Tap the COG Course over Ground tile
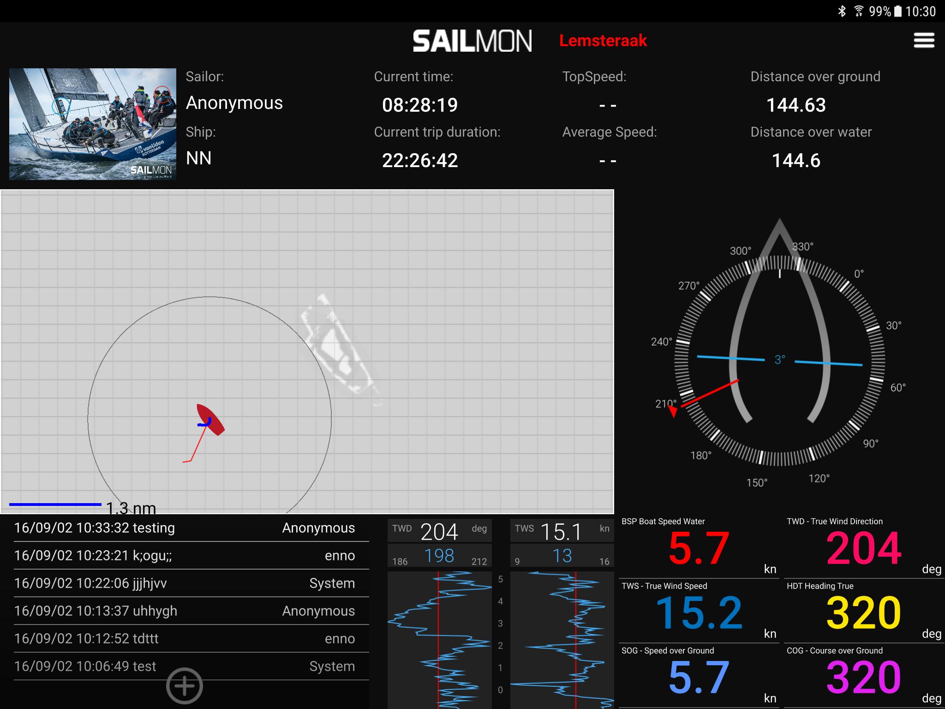Screen dimensions: 945x709 coord(864,676)
